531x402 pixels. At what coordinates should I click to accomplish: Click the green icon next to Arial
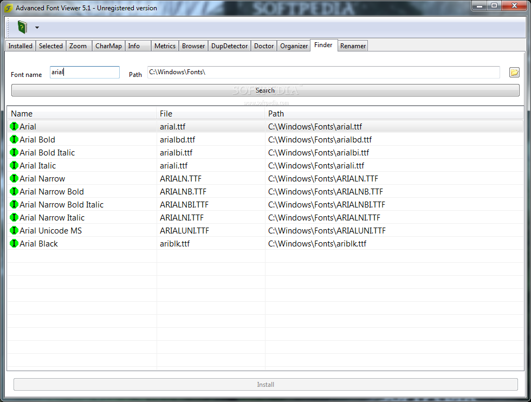click(x=14, y=126)
